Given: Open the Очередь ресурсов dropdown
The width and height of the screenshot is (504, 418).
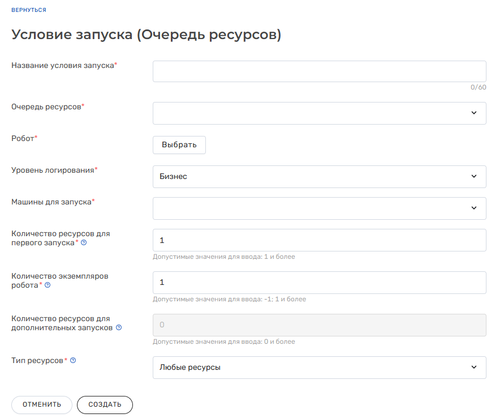Looking at the screenshot, I should 319,113.
